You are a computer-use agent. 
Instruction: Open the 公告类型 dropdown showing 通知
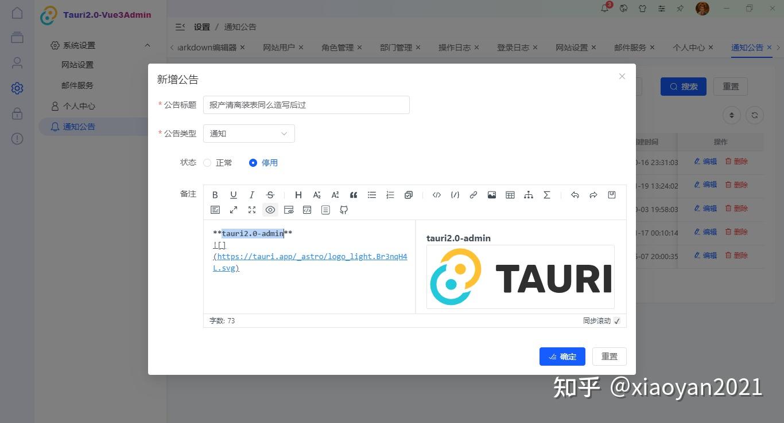pos(249,133)
